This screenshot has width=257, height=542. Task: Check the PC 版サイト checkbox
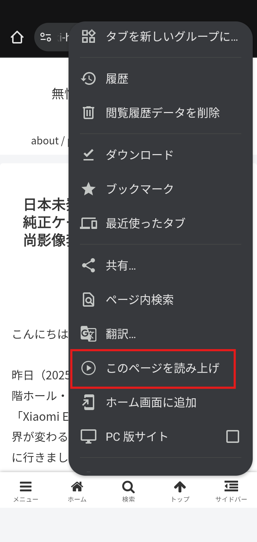tap(233, 436)
